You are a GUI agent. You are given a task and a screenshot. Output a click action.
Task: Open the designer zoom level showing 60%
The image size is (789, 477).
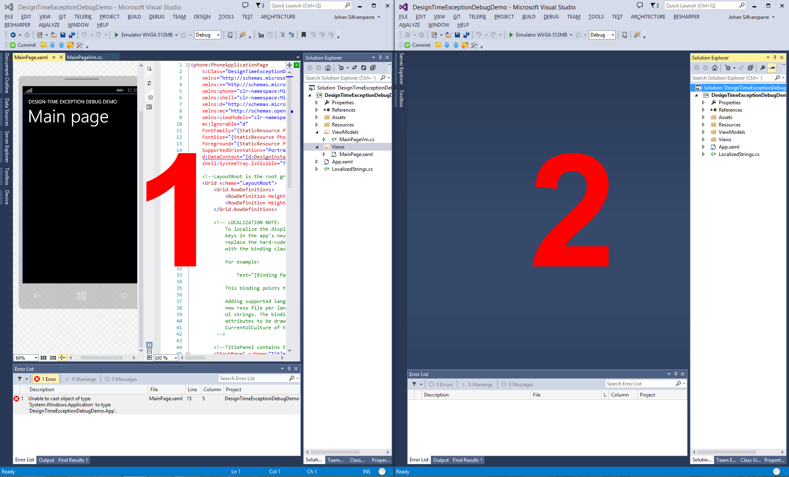[x=25, y=358]
